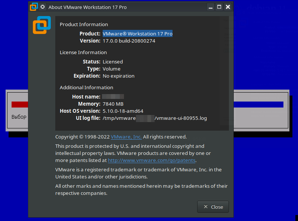The image size is (298, 221).
Task: Click the No expiration value
Action: [x=118, y=76]
